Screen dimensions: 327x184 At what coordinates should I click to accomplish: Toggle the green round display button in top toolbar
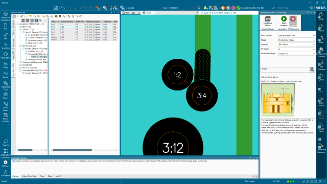click(239, 8)
